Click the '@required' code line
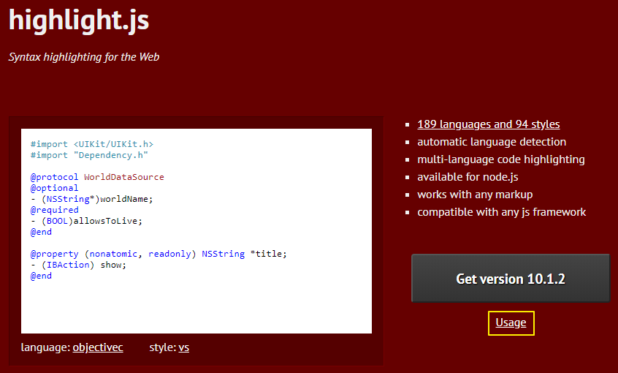The image size is (618, 373). [x=54, y=210]
